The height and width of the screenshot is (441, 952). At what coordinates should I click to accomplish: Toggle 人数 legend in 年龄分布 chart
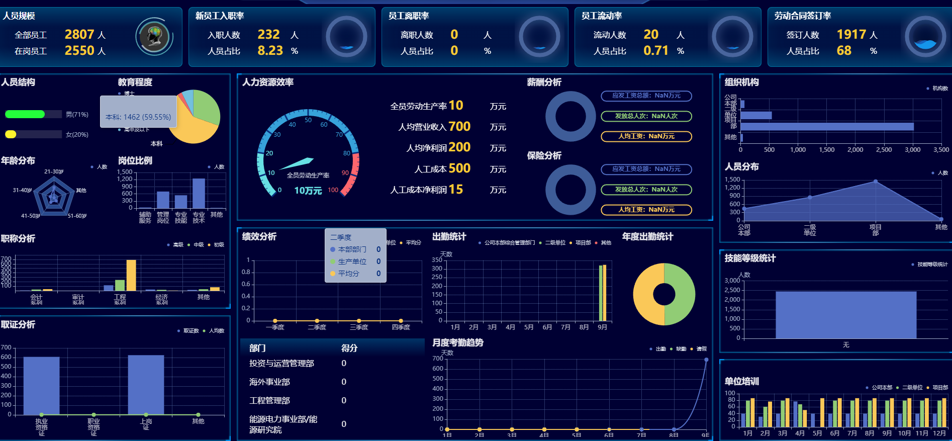[x=99, y=167]
